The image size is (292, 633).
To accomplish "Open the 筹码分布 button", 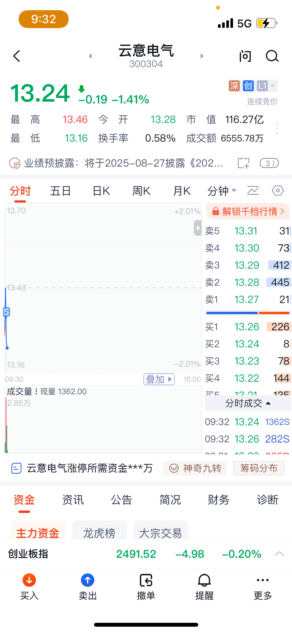I will 259,468.
